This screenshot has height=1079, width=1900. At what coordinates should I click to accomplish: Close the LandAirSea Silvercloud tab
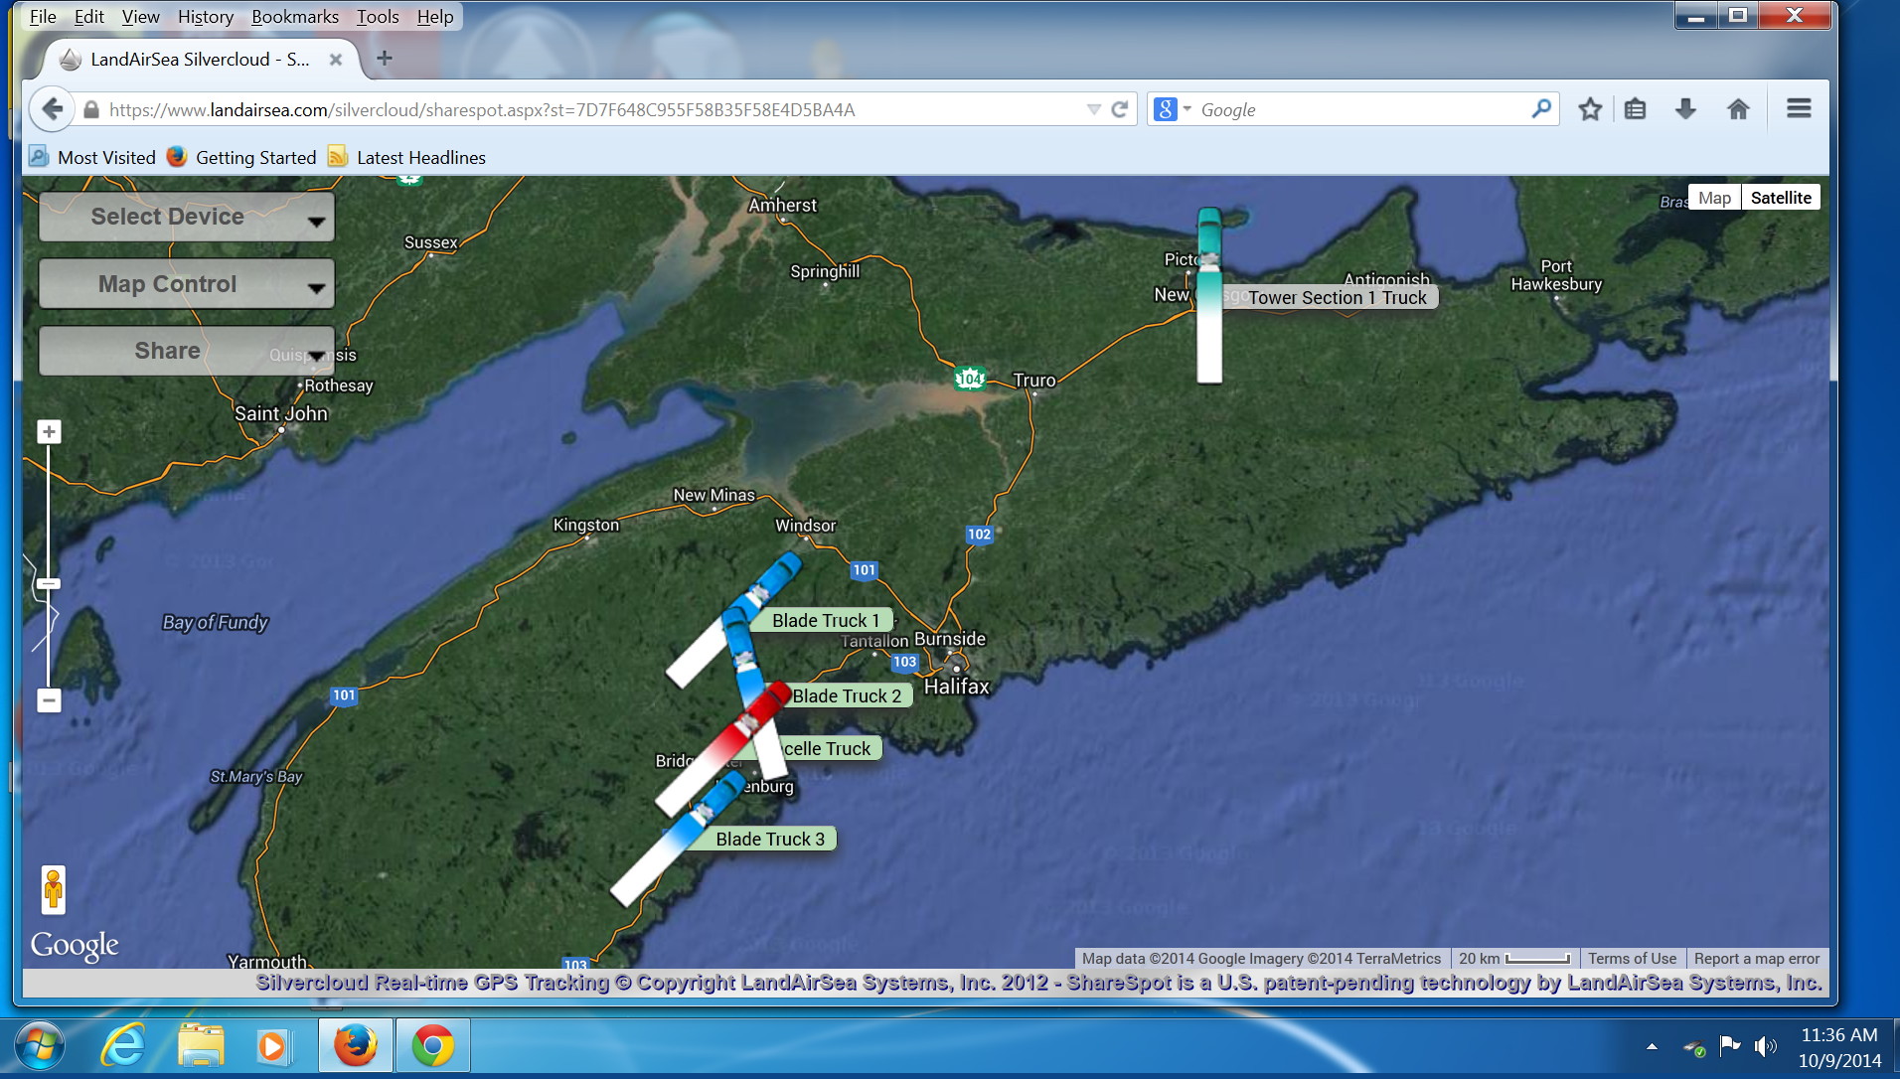(336, 60)
